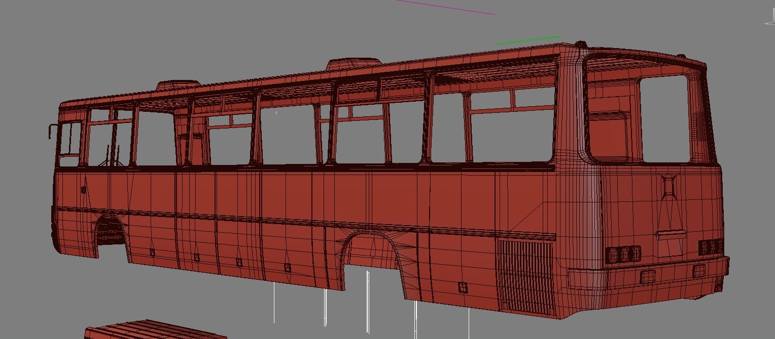Click the left rear tail light cluster
The image size is (775, 339).
click(x=623, y=254)
